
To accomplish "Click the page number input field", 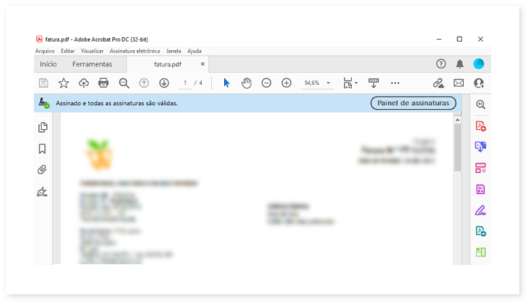I will (x=186, y=83).
